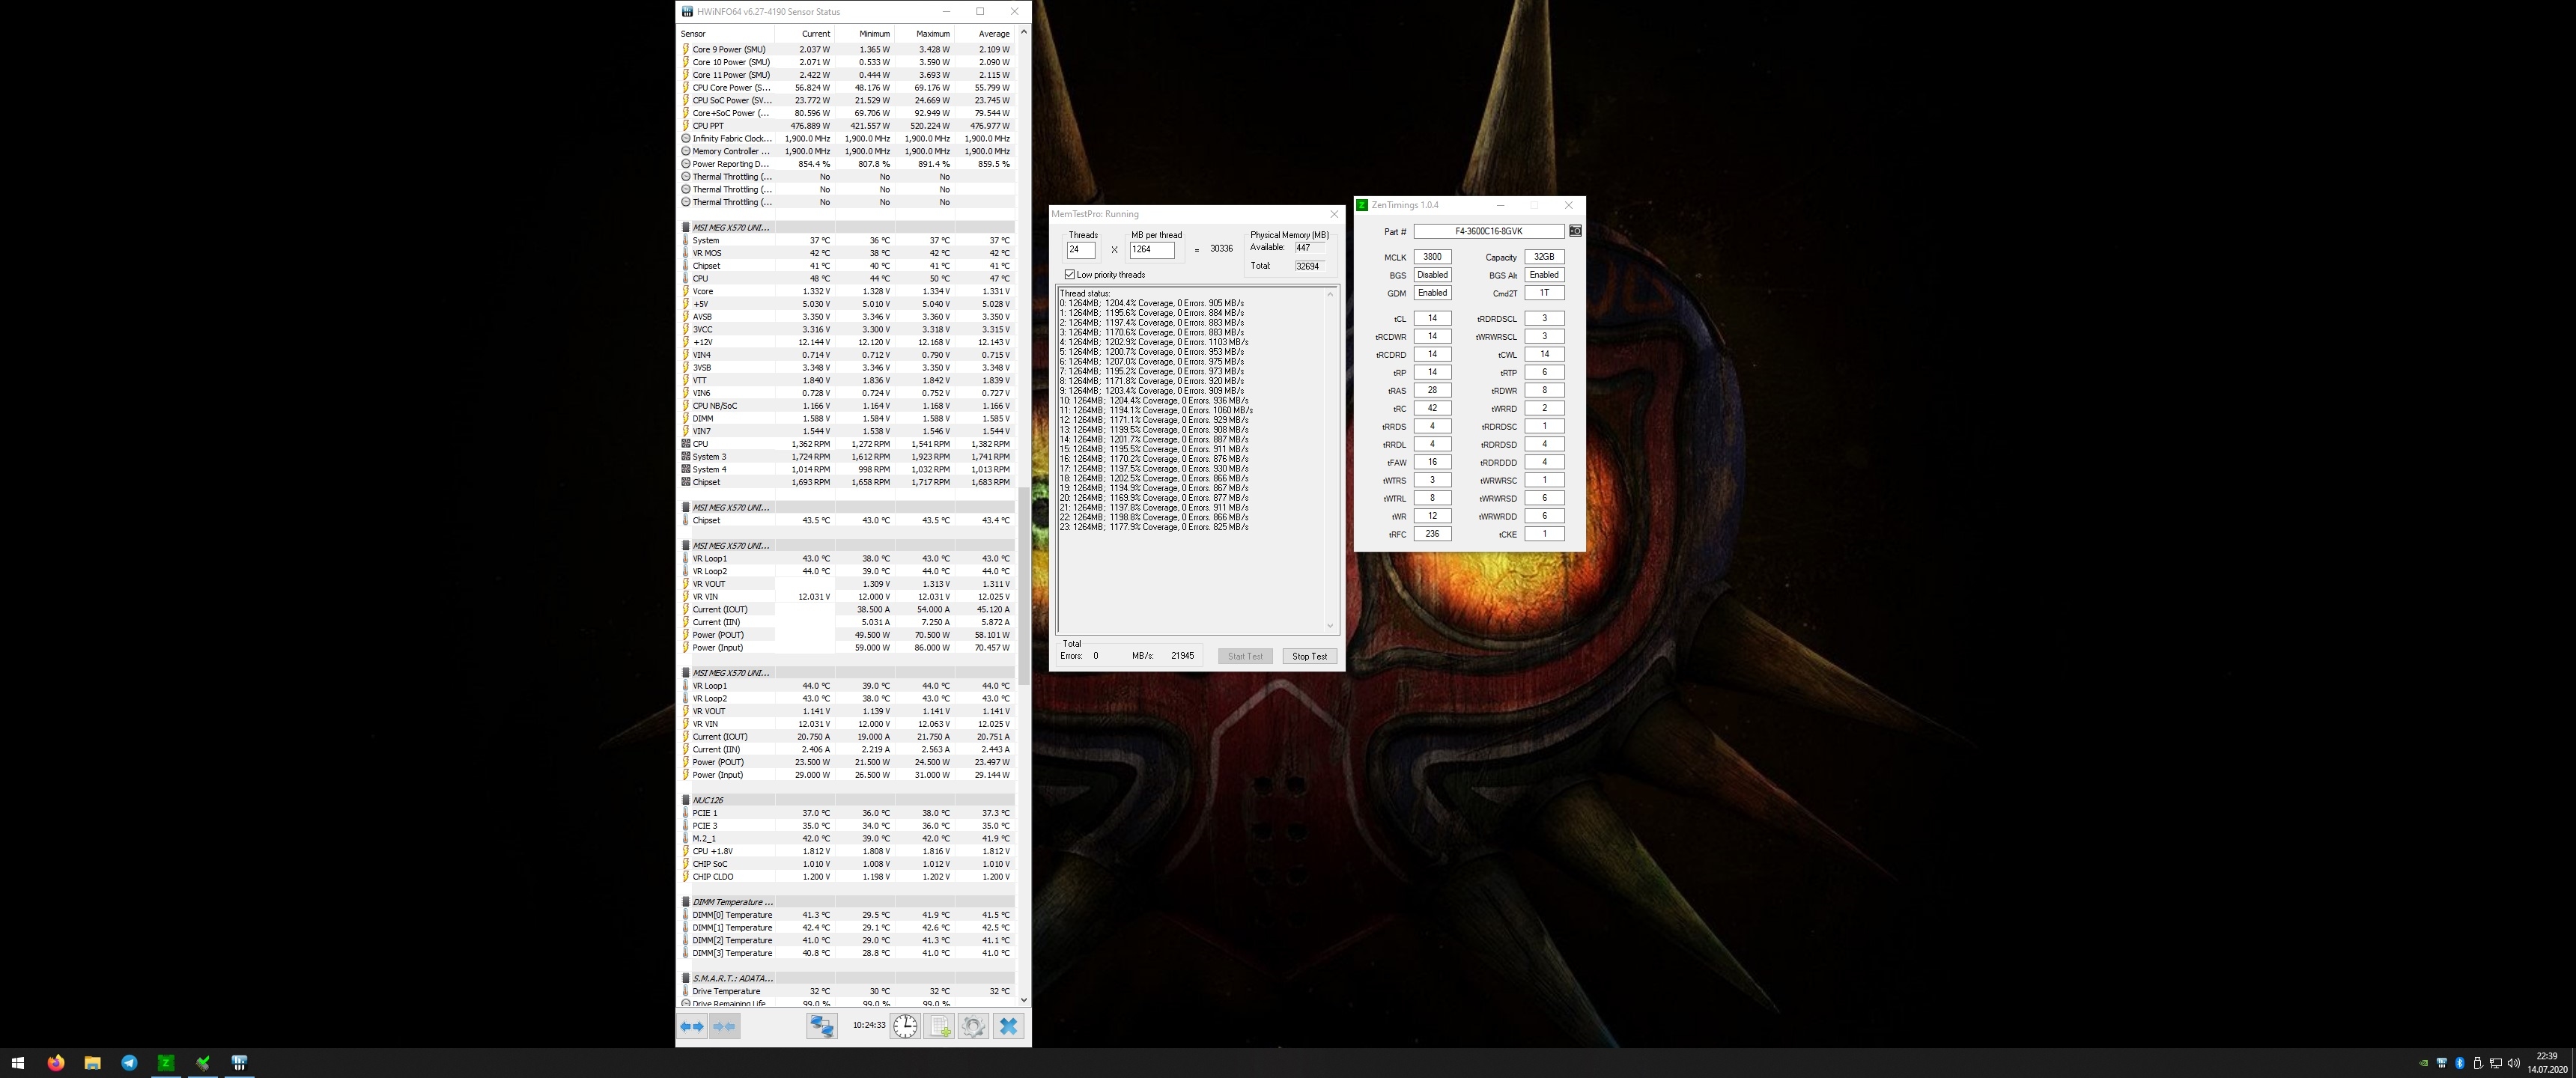Click Stop Test button in MemTestPro

(1309, 656)
